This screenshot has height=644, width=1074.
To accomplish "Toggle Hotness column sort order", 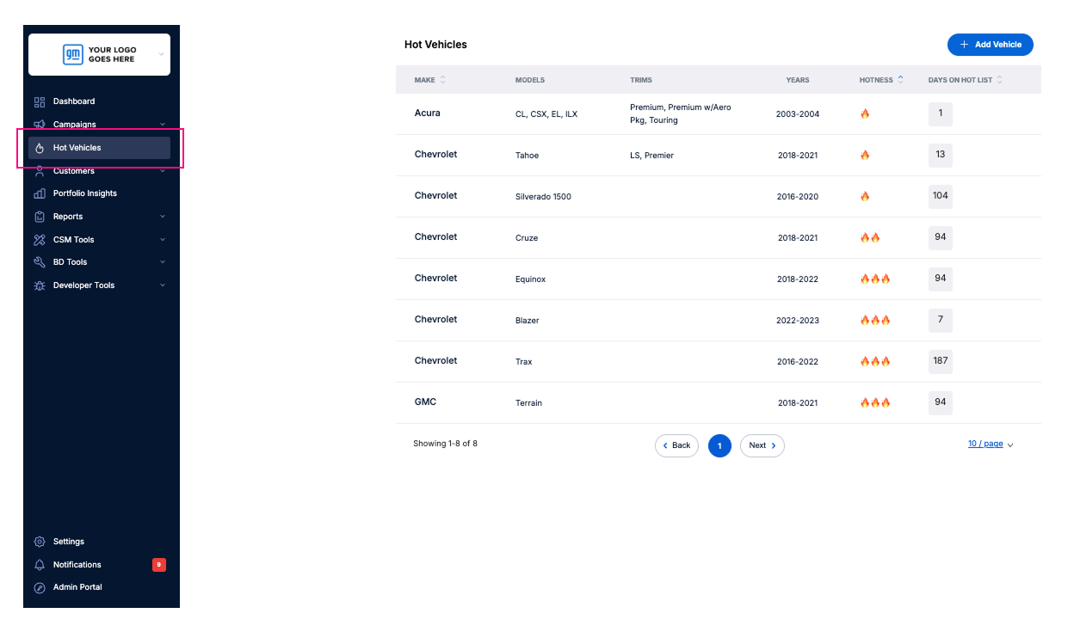I will pyautogui.click(x=900, y=80).
